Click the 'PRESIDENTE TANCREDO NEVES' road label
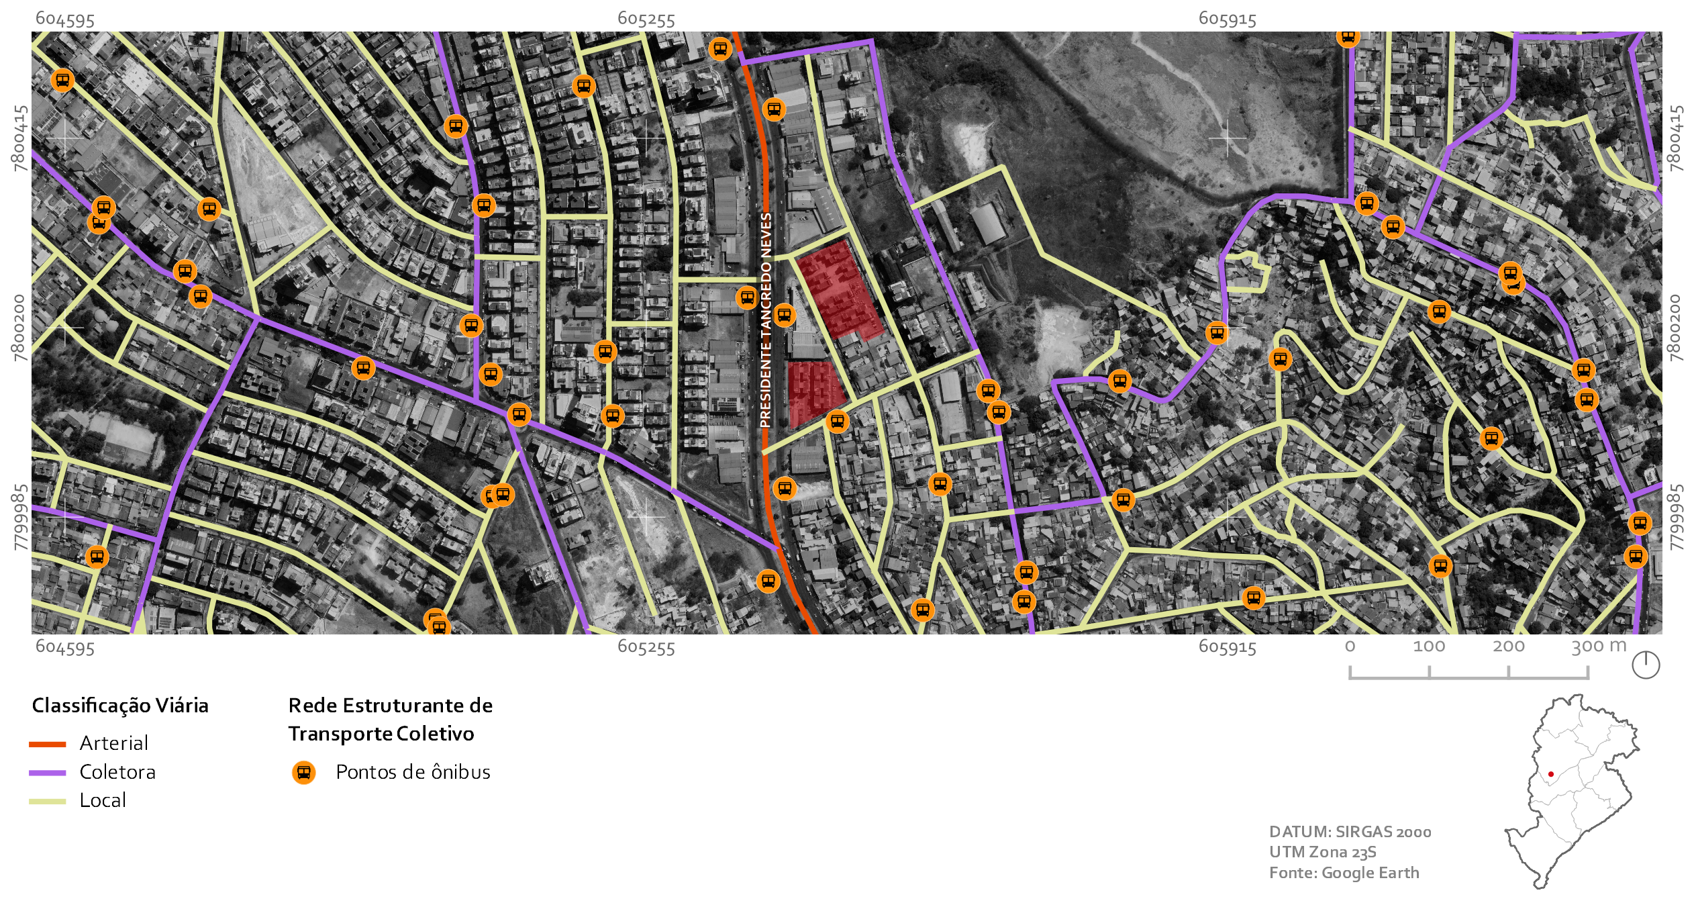This screenshot has width=1694, height=905. (x=766, y=320)
